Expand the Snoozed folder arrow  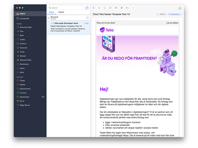point(15,48)
